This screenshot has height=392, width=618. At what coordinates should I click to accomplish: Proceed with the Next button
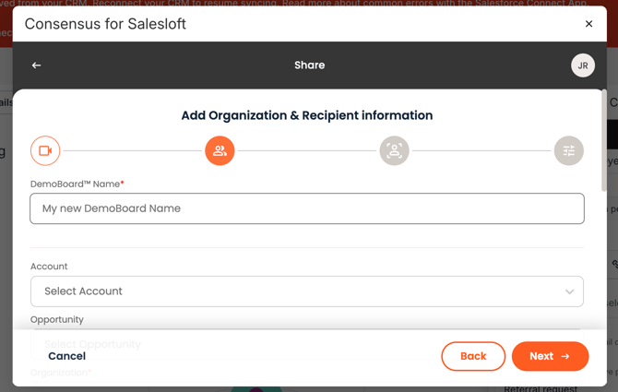(551, 356)
